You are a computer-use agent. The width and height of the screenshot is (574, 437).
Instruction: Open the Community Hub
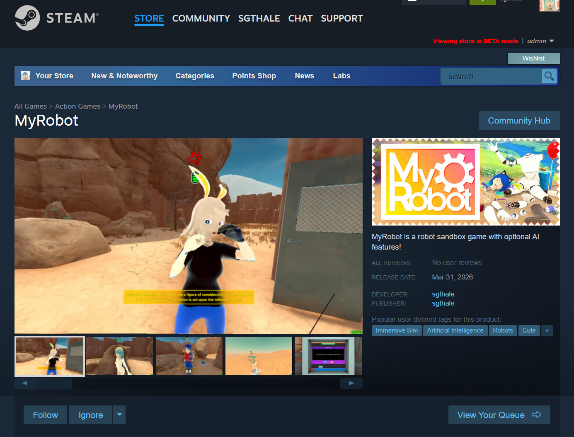[519, 121]
